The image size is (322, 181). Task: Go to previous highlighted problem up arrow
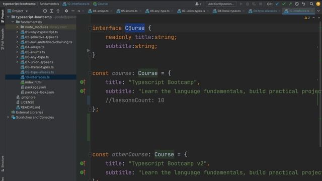313,18
